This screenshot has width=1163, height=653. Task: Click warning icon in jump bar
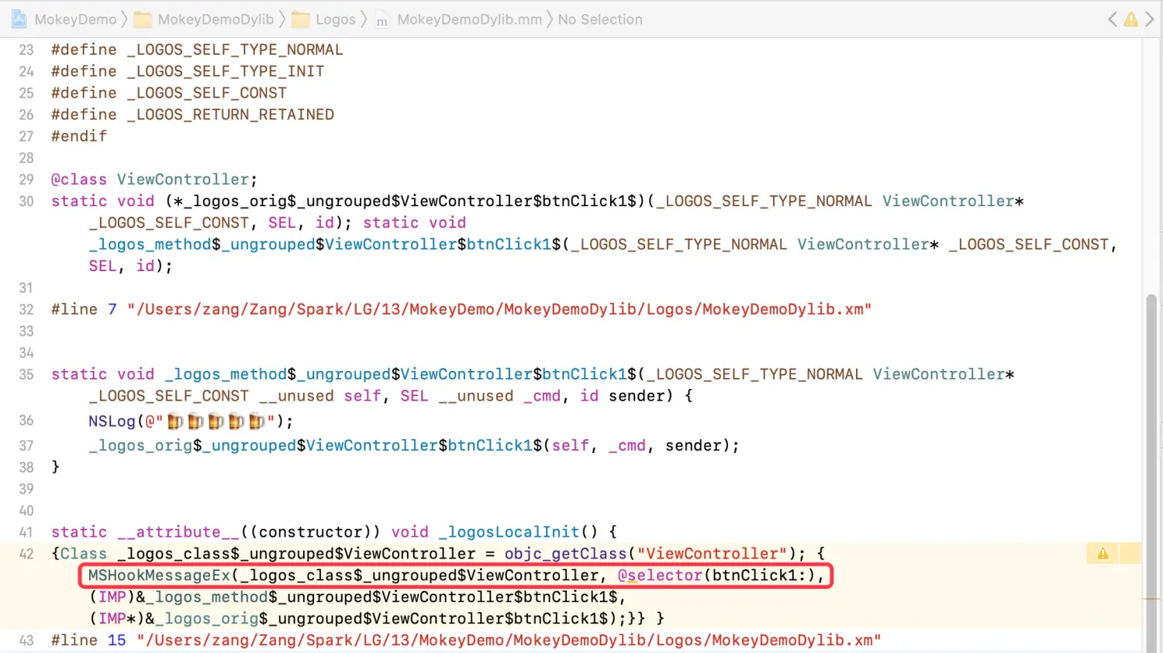[x=1131, y=19]
